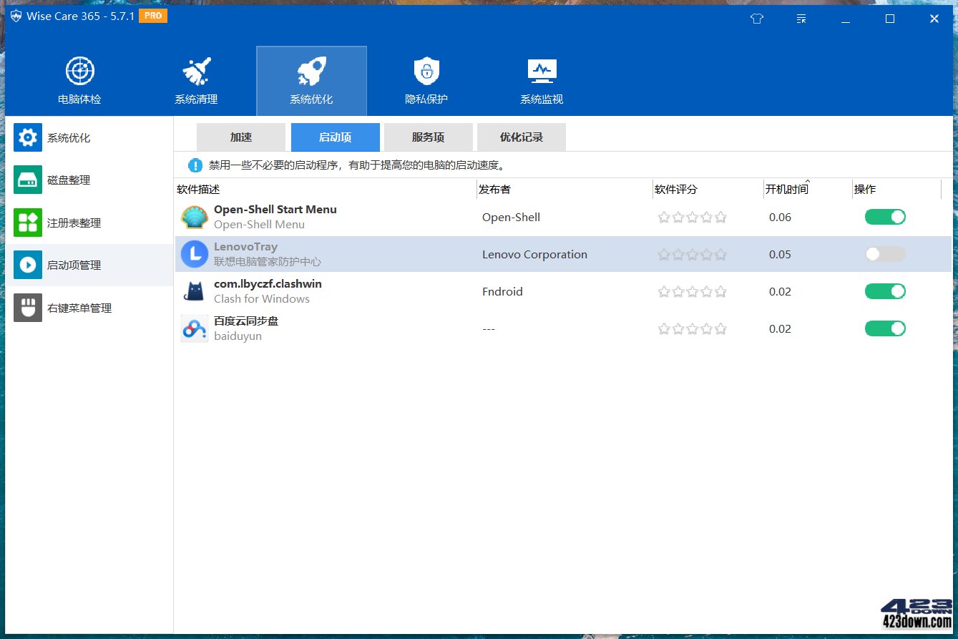
Task: Disable Open-Shell Start Menu startup toggle
Action: tap(885, 216)
